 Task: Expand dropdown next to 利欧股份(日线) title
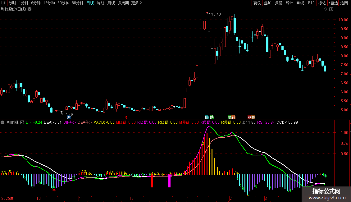coord(30,9)
